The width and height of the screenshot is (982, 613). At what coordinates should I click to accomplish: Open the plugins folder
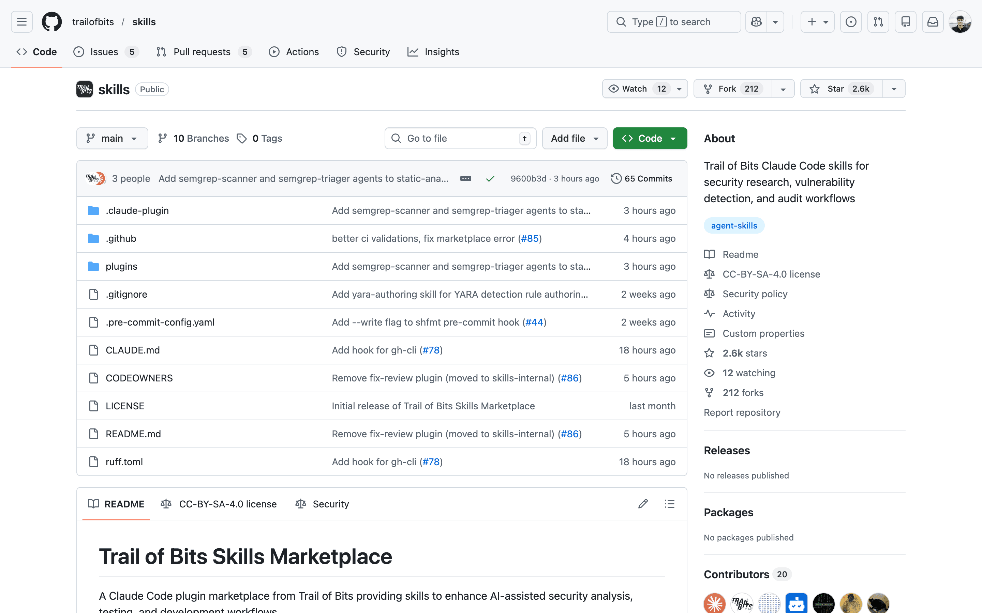click(x=121, y=266)
